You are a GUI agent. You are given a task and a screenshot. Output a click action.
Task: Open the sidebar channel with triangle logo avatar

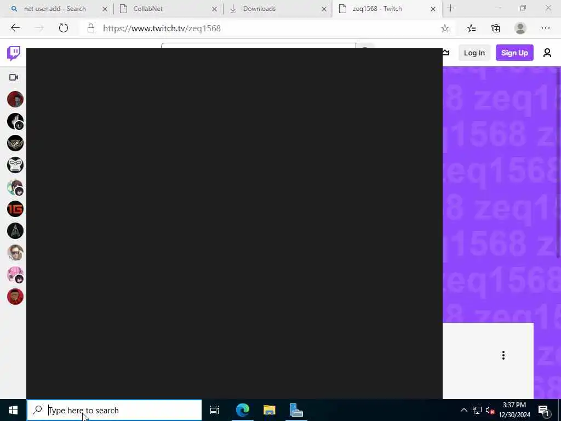15,231
